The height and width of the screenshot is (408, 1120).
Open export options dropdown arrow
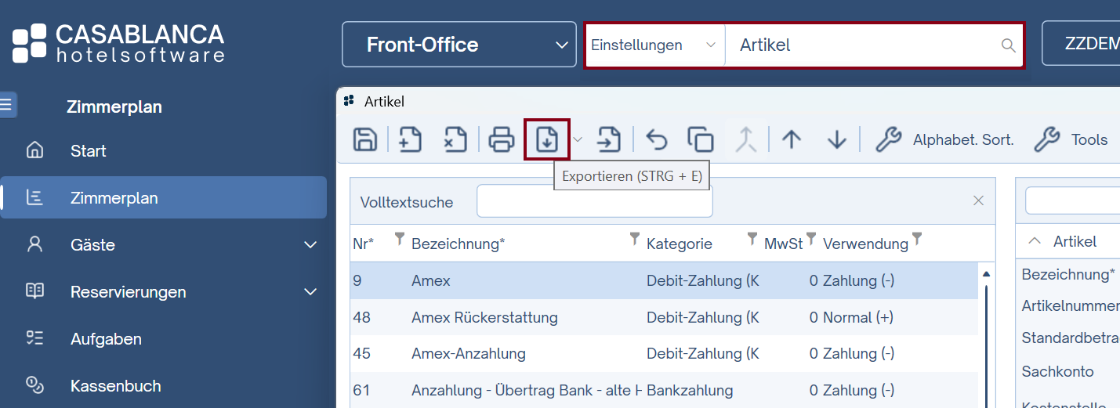[x=578, y=139]
